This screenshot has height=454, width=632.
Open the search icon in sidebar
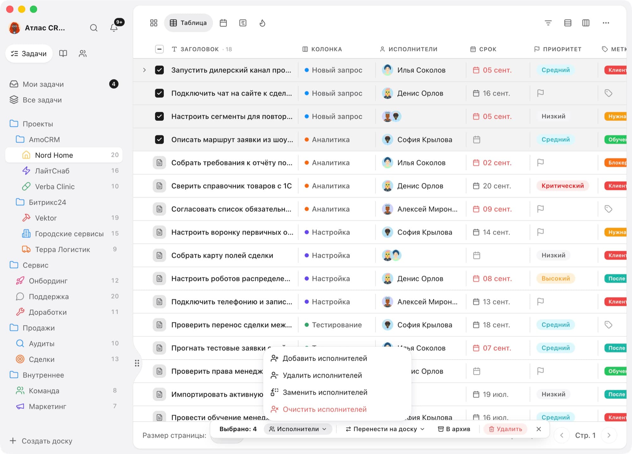94,28
